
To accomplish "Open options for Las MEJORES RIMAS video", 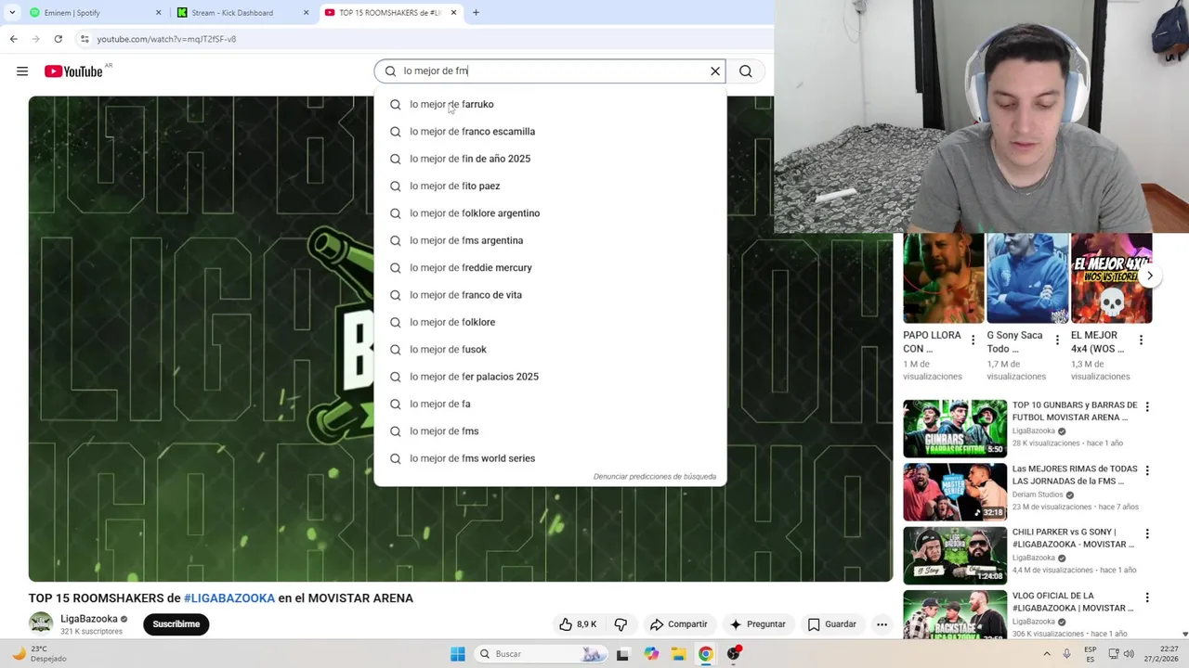I will point(1147,470).
